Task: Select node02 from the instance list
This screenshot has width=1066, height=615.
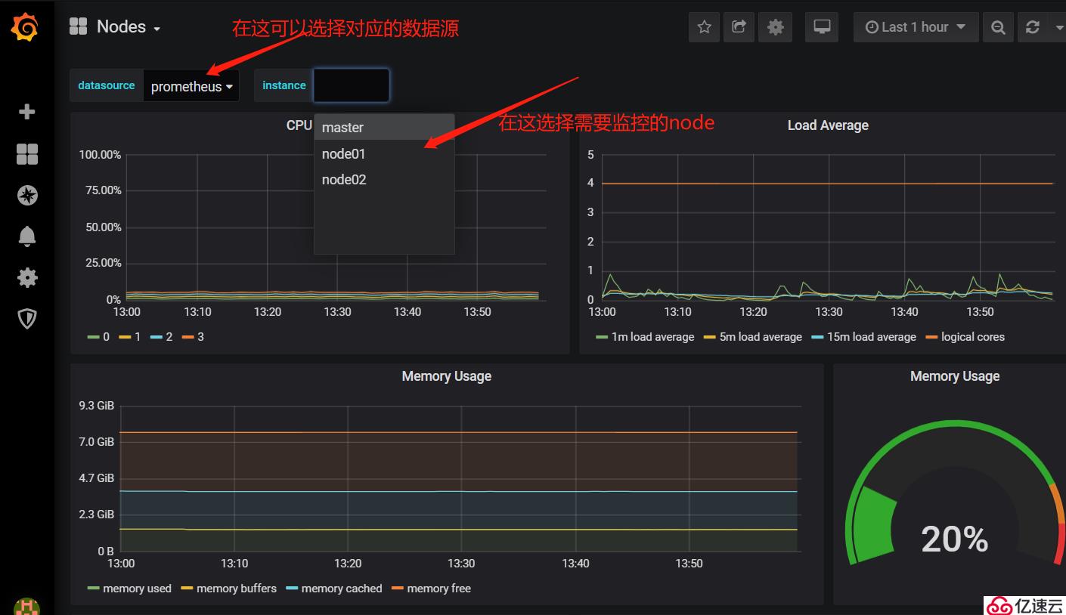Action: click(x=384, y=180)
